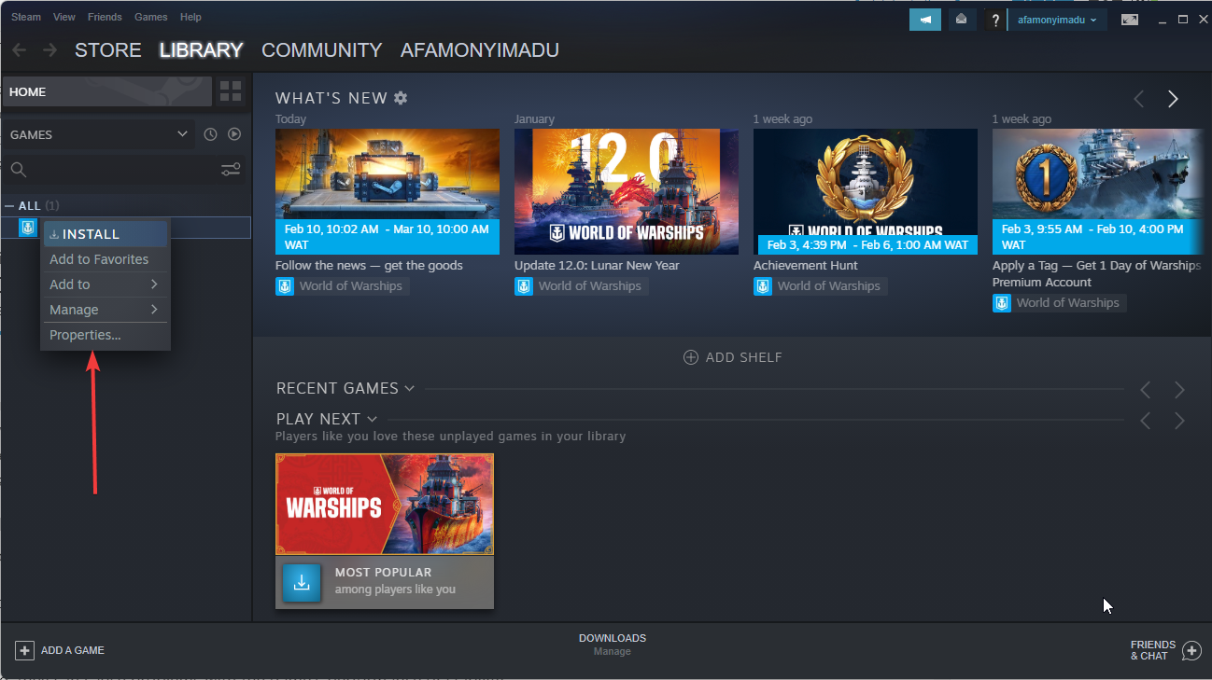
Task: Click the HOME button in sidebar
Action: pyautogui.click(x=106, y=91)
